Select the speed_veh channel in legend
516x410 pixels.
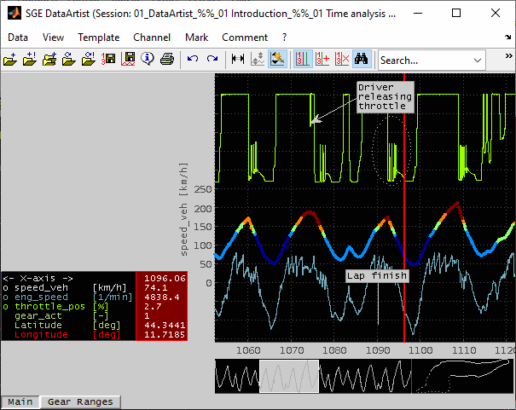click(41, 288)
